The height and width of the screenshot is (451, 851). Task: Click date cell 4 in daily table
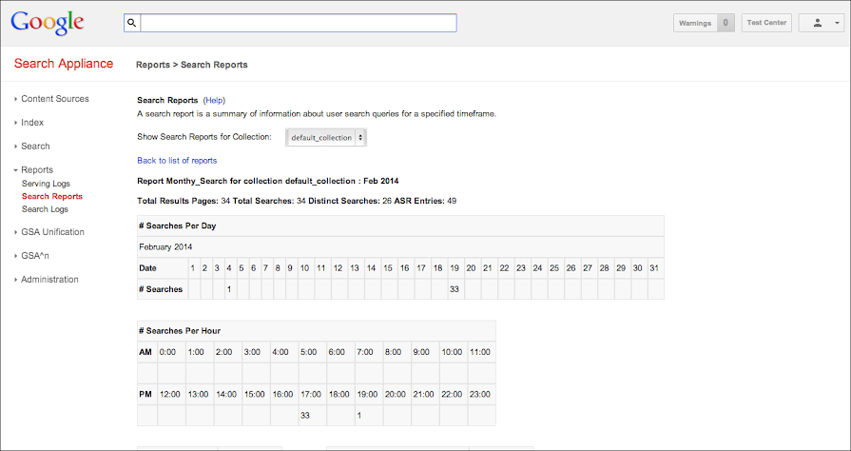point(229,268)
